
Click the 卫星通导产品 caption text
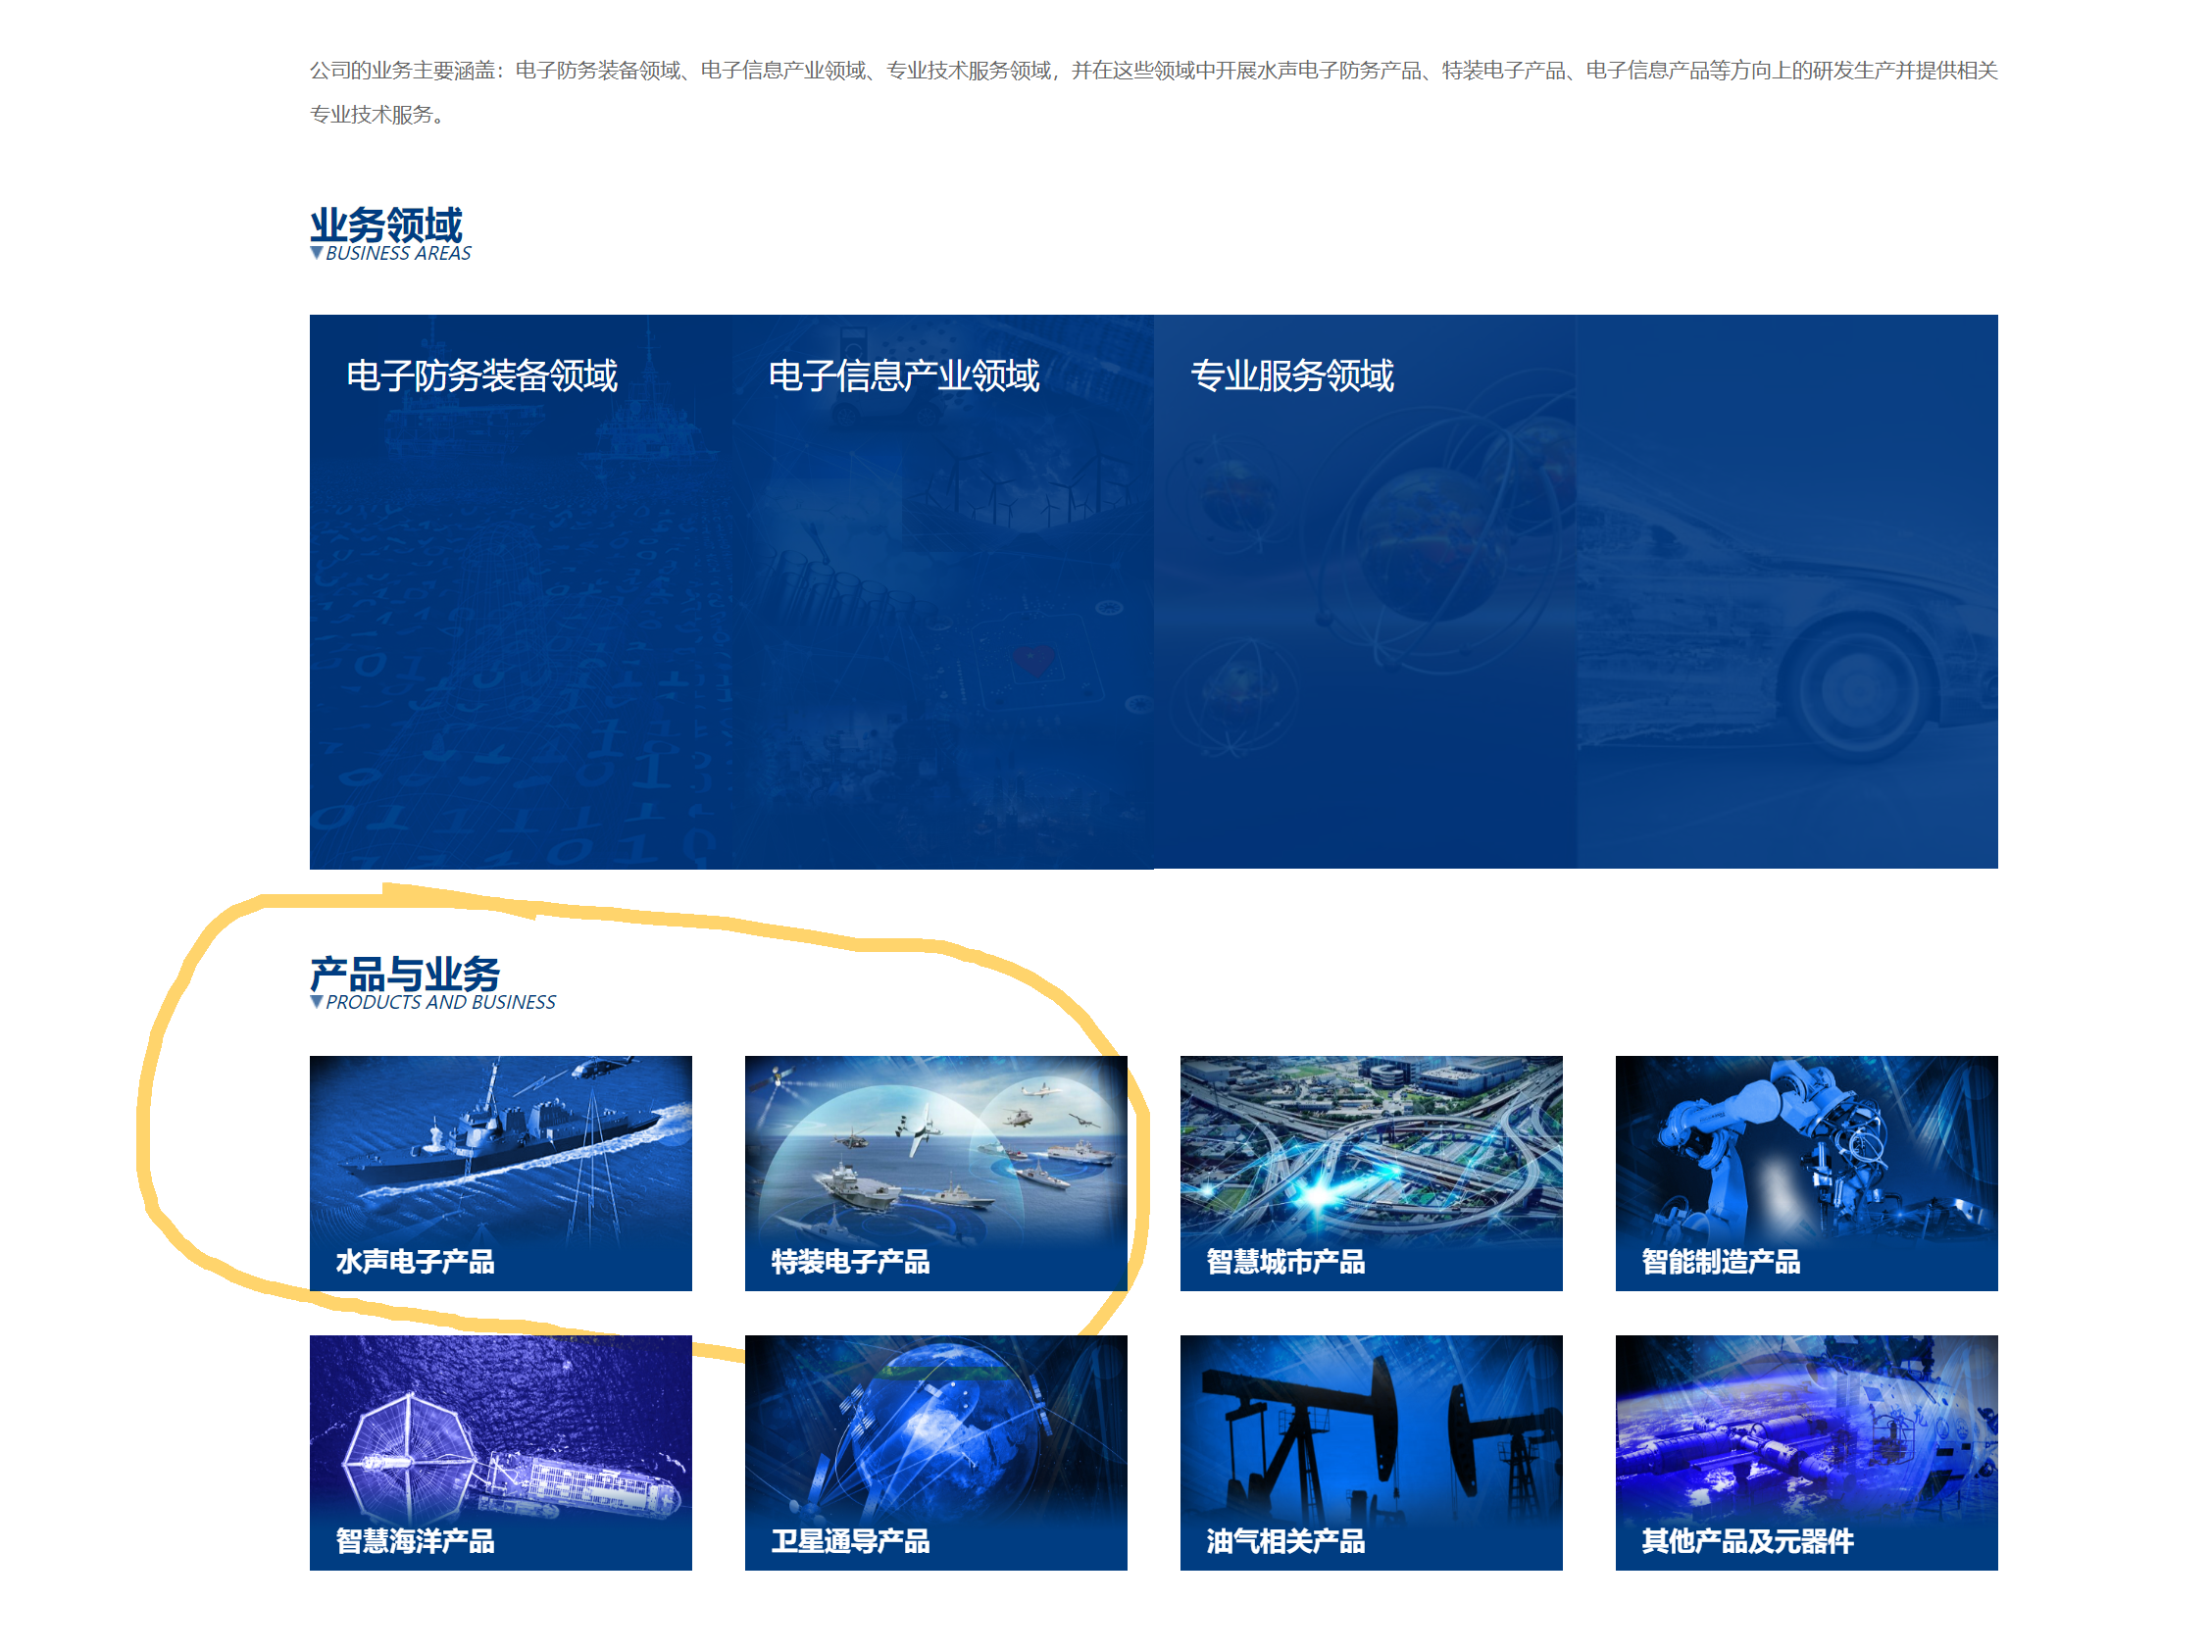tap(849, 1541)
